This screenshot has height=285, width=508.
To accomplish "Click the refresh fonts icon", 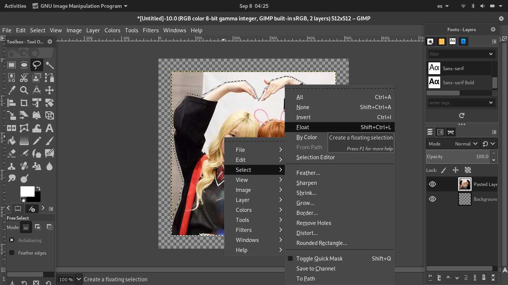I will point(462,116).
